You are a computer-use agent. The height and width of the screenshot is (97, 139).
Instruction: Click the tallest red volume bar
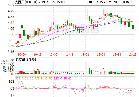(87, 69)
